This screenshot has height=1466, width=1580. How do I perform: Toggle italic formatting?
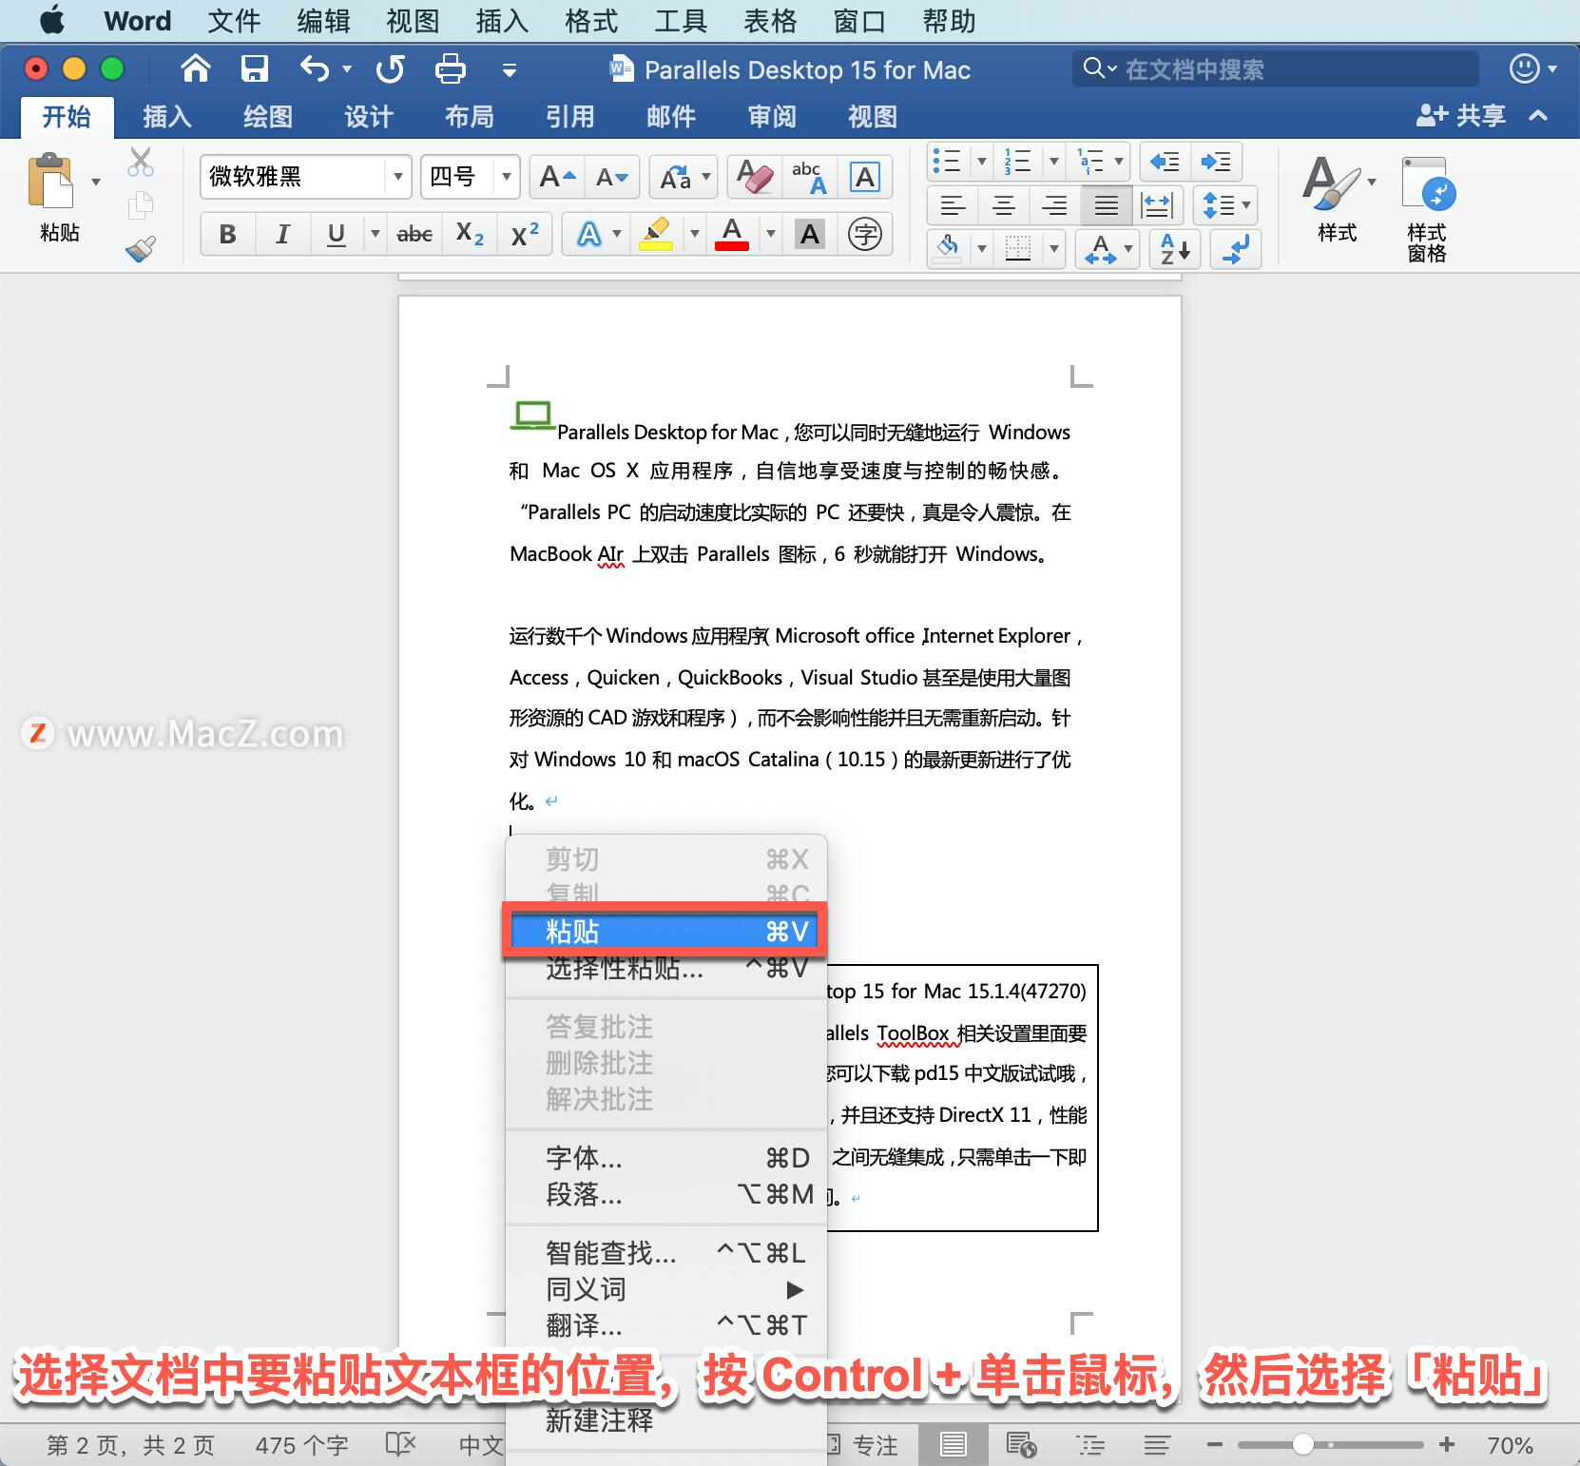(x=282, y=234)
